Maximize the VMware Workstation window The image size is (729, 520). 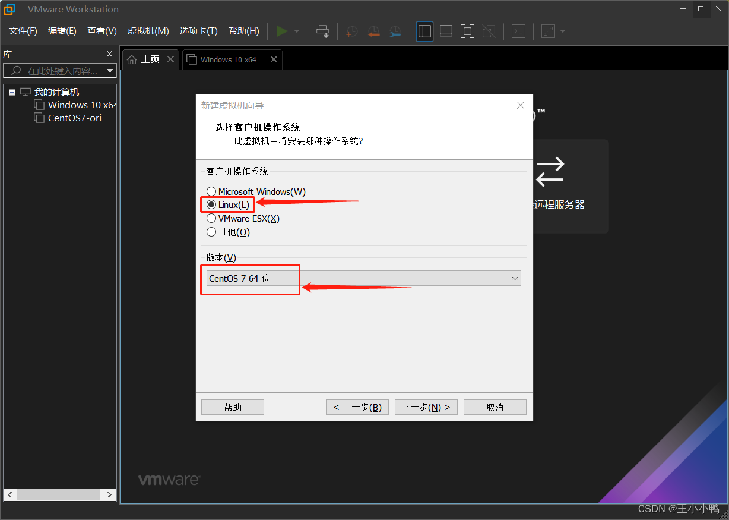click(701, 8)
